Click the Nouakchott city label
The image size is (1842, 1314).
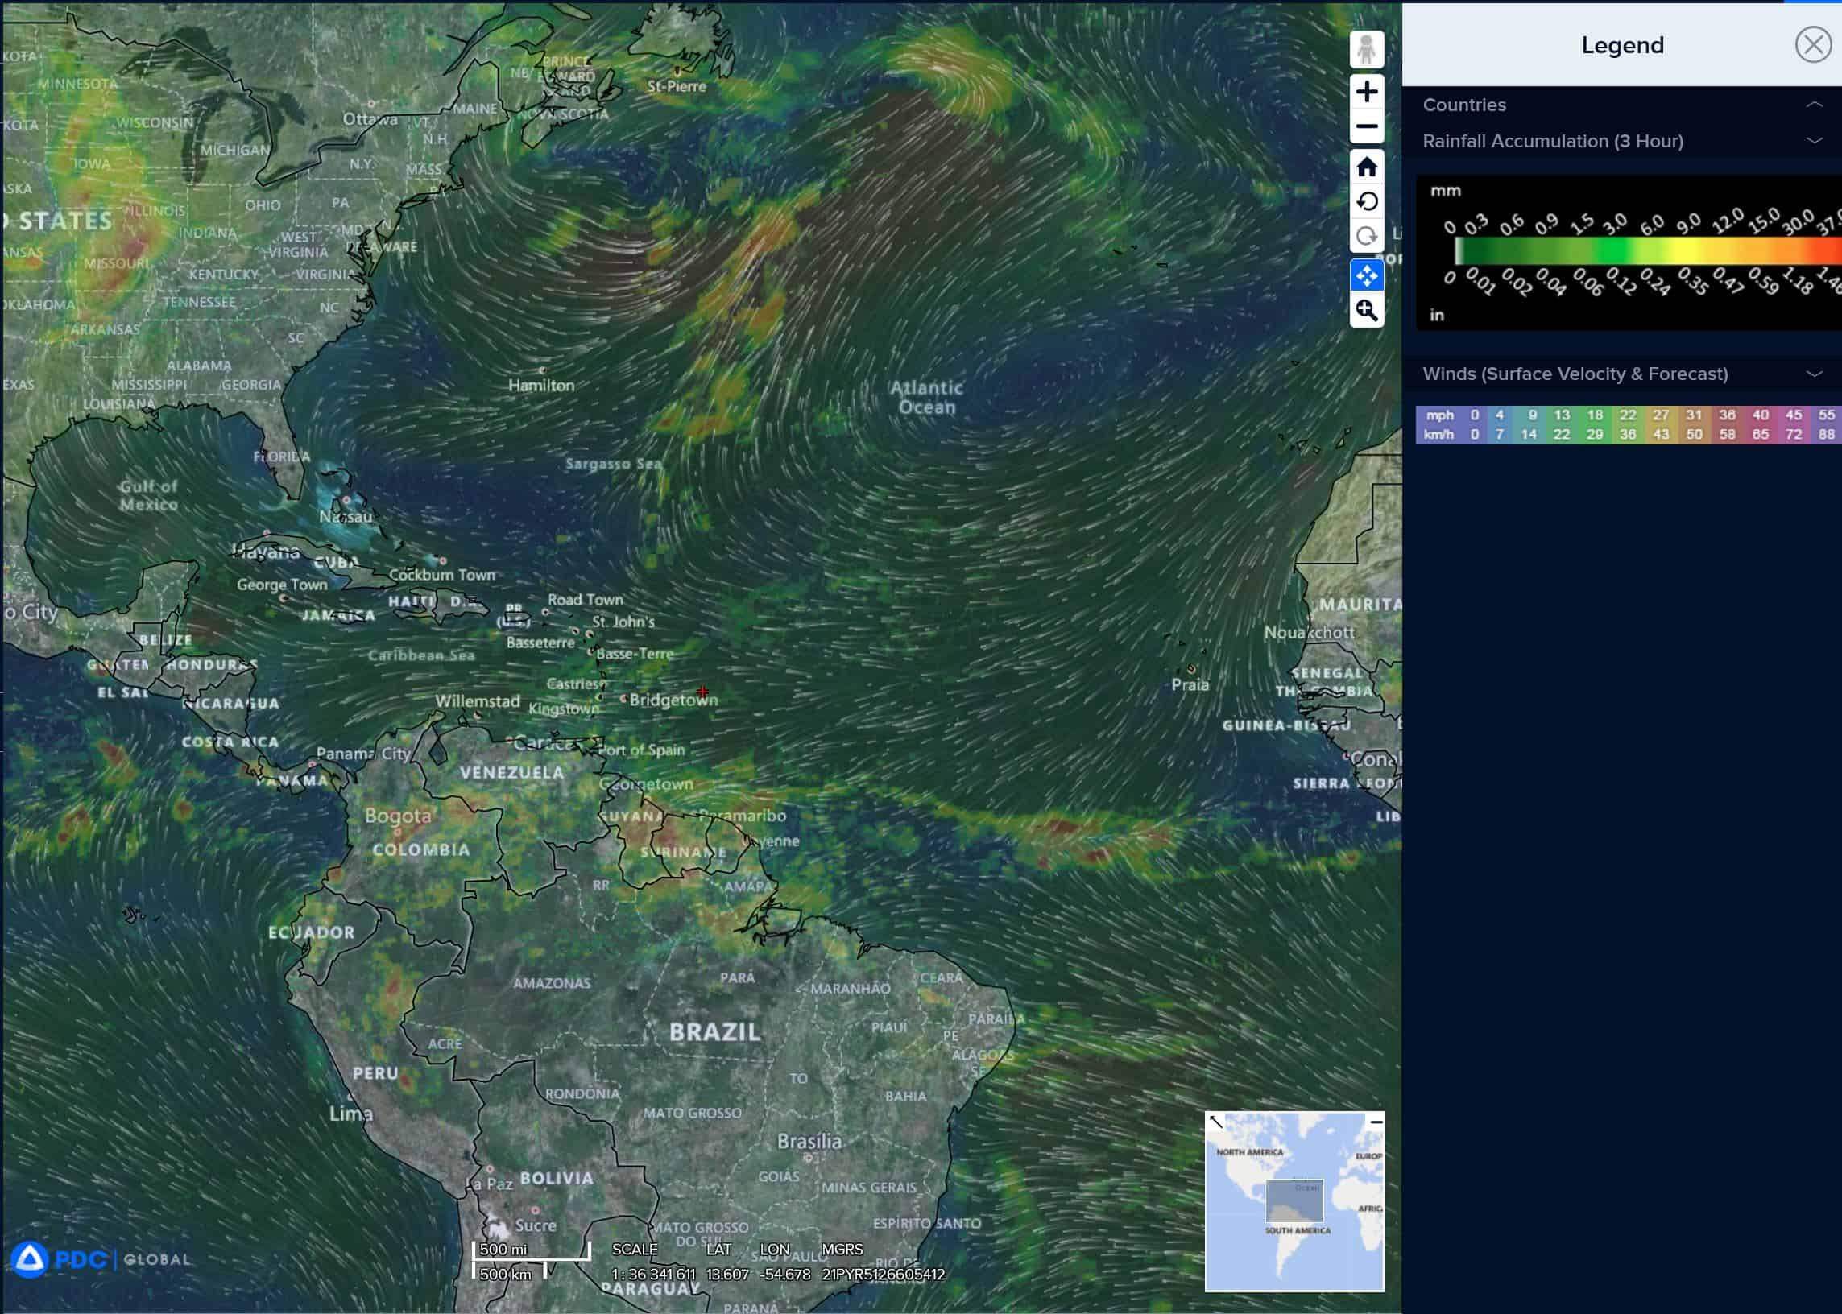coord(1309,632)
